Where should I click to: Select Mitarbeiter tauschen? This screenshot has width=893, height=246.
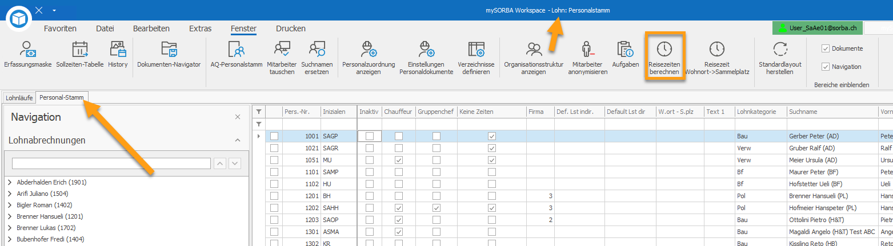(282, 58)
